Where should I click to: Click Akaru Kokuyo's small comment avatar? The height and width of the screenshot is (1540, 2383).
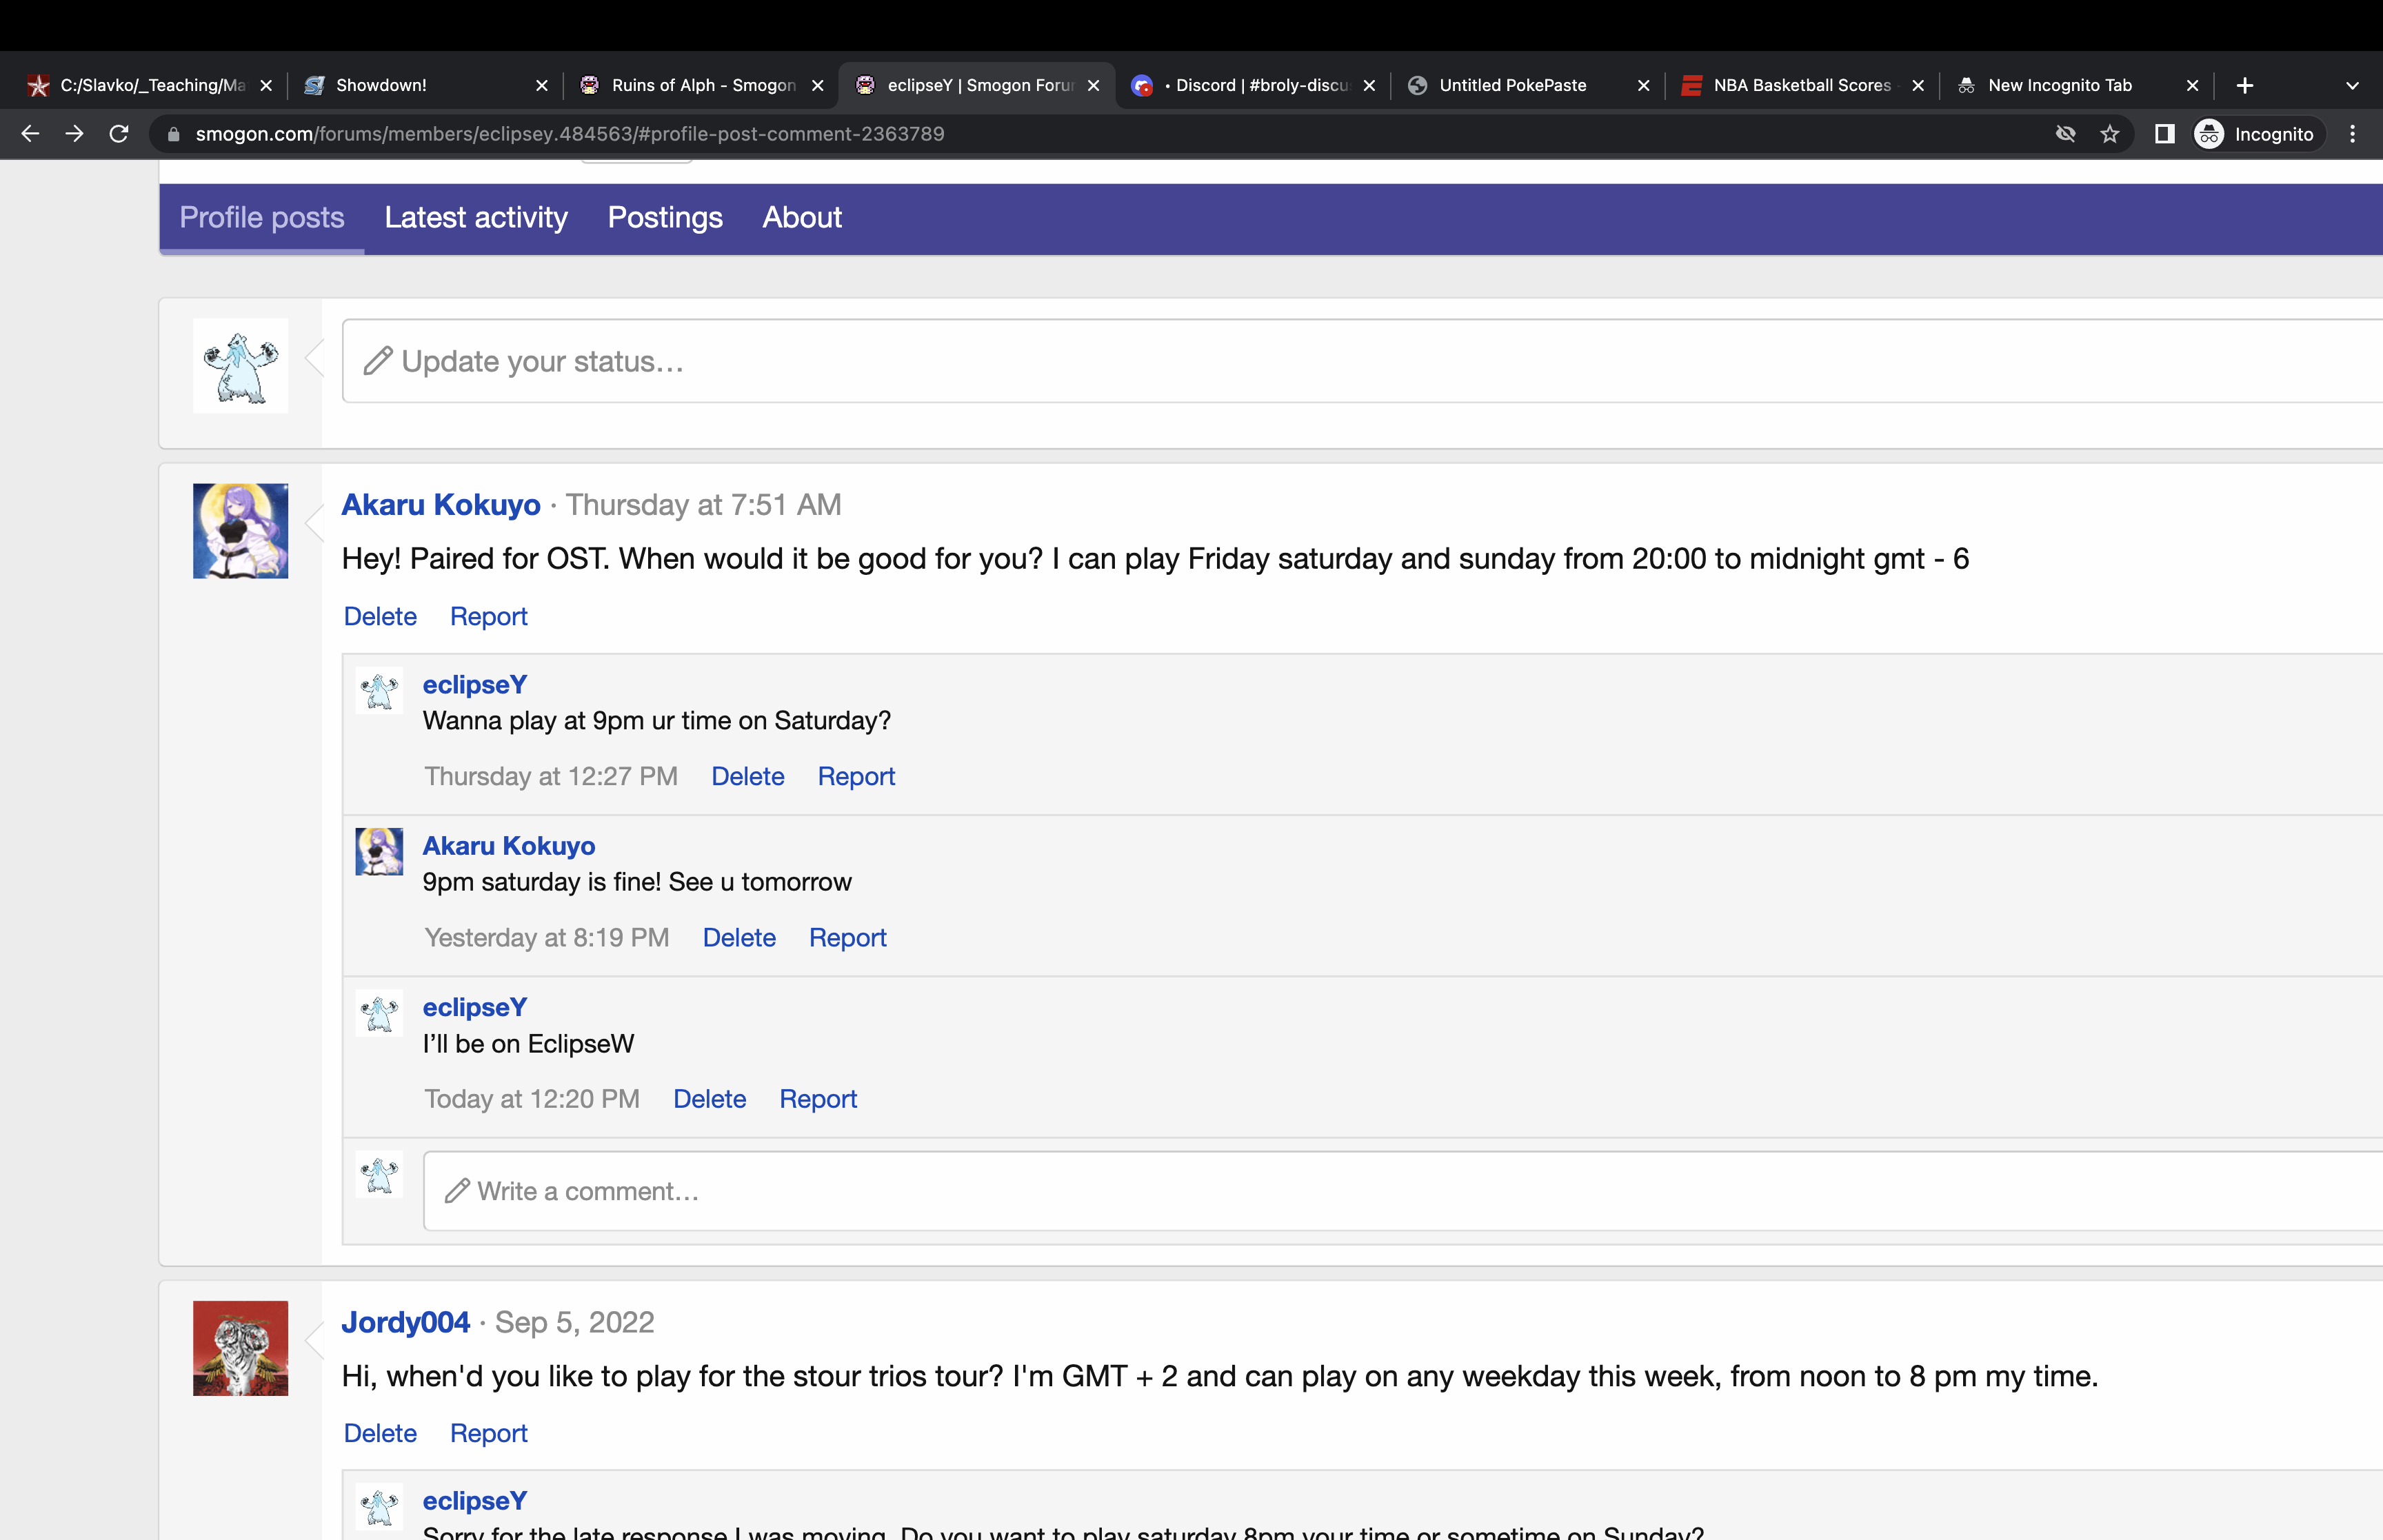click(379, 852)
